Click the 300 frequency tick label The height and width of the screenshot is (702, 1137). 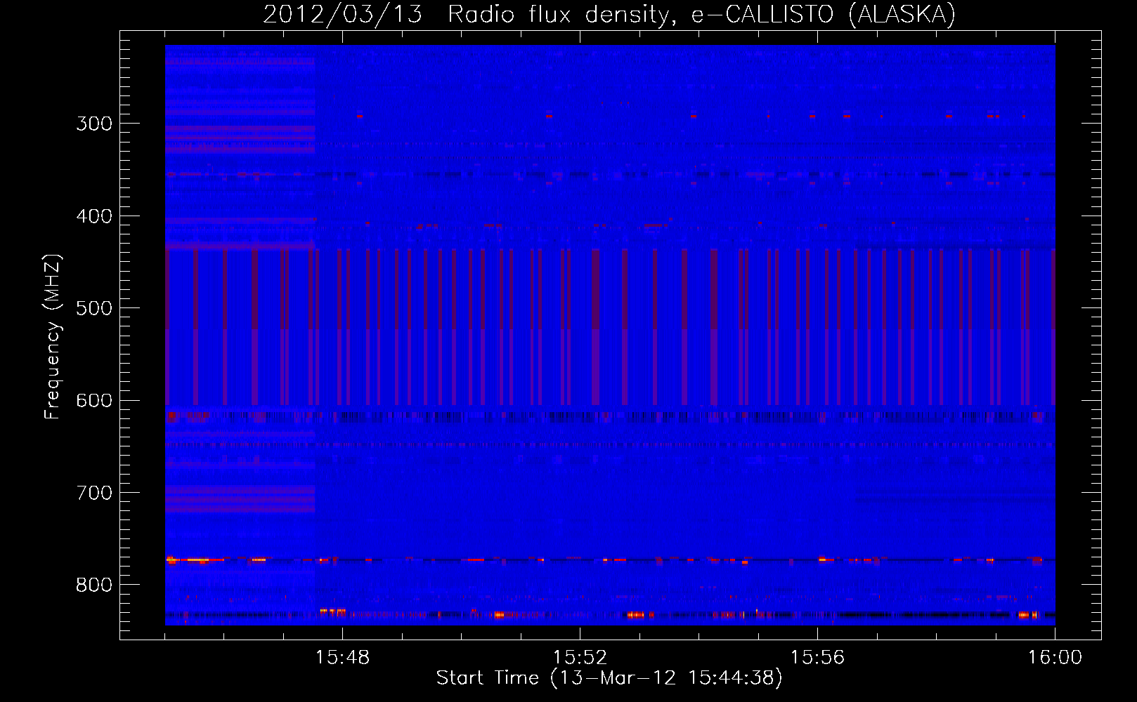(x=94, y=124)
